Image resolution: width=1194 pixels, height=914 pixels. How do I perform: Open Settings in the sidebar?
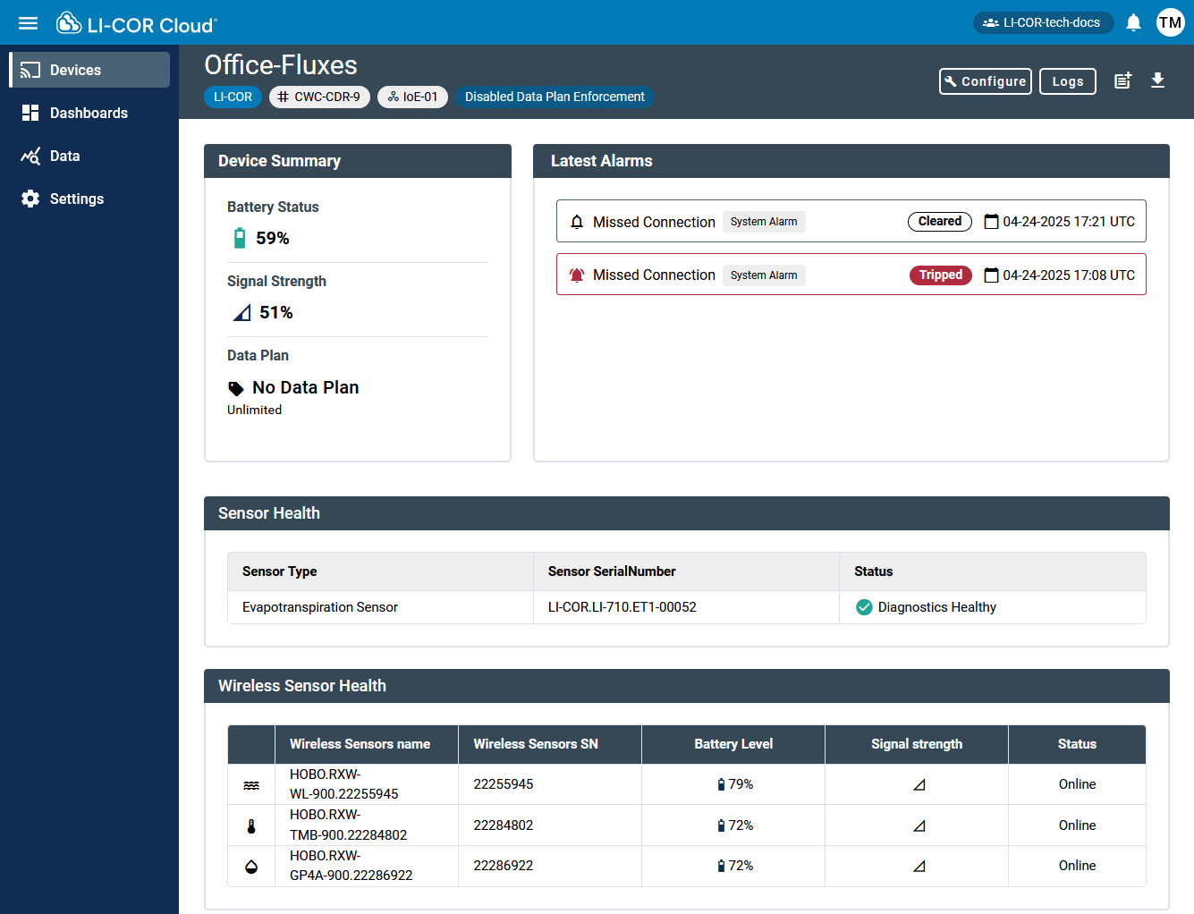[77, 199]
